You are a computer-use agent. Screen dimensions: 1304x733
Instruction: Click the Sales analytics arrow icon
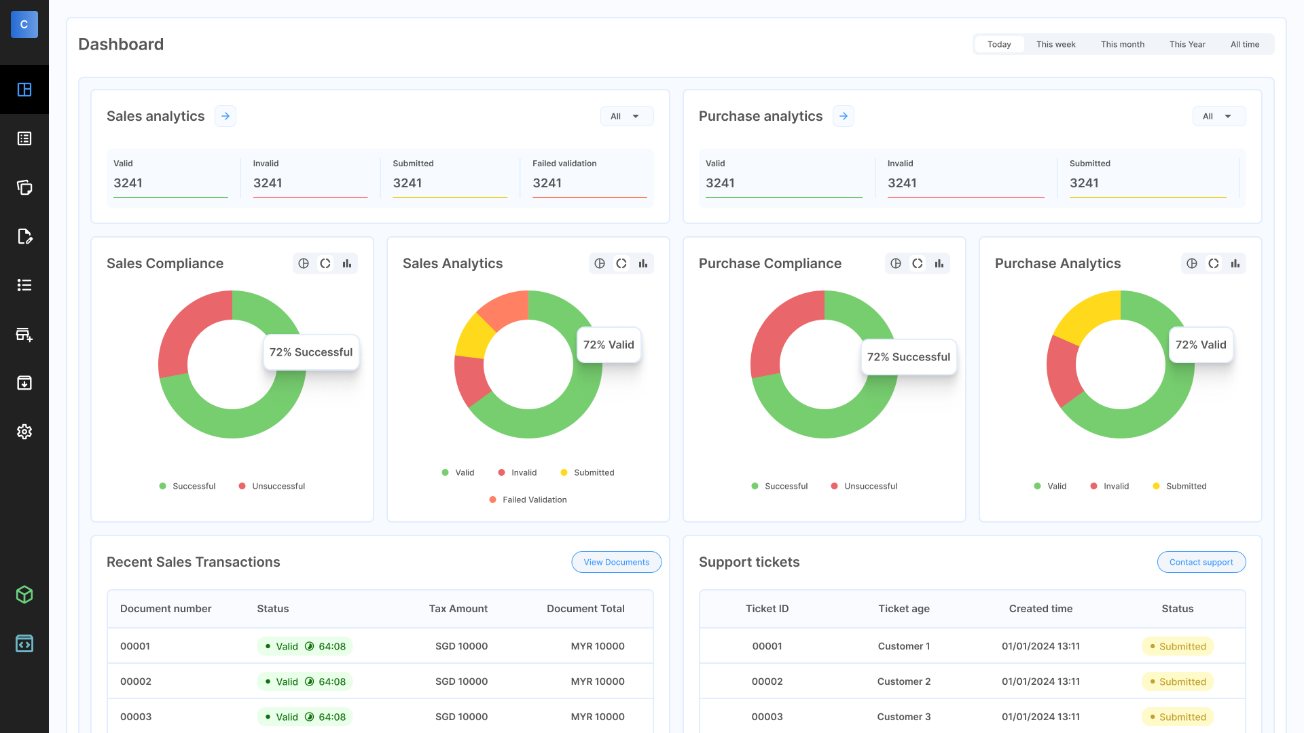[225, 116]
